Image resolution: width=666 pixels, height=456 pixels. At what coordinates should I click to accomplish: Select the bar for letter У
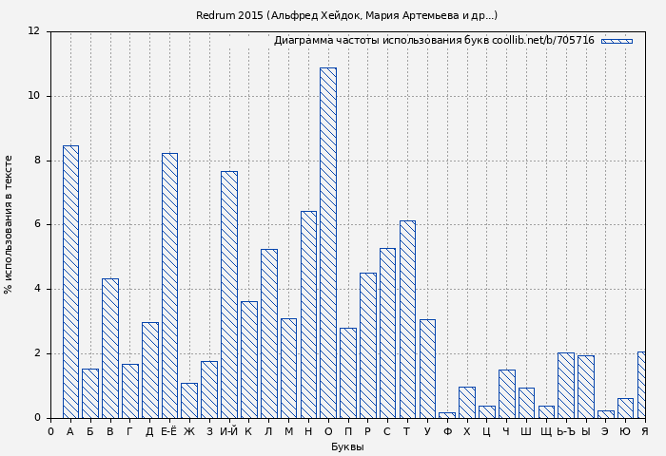427,369
